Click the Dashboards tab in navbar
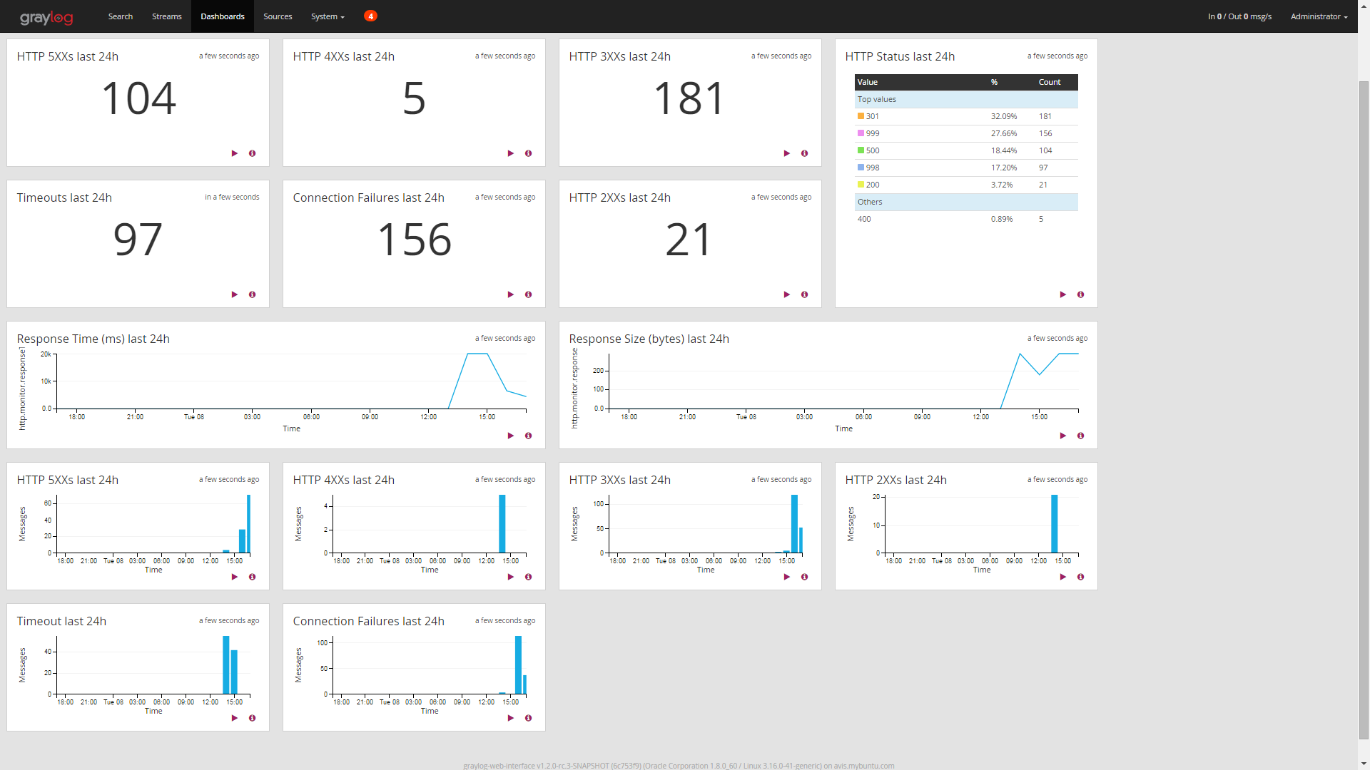 pos(222,16)
